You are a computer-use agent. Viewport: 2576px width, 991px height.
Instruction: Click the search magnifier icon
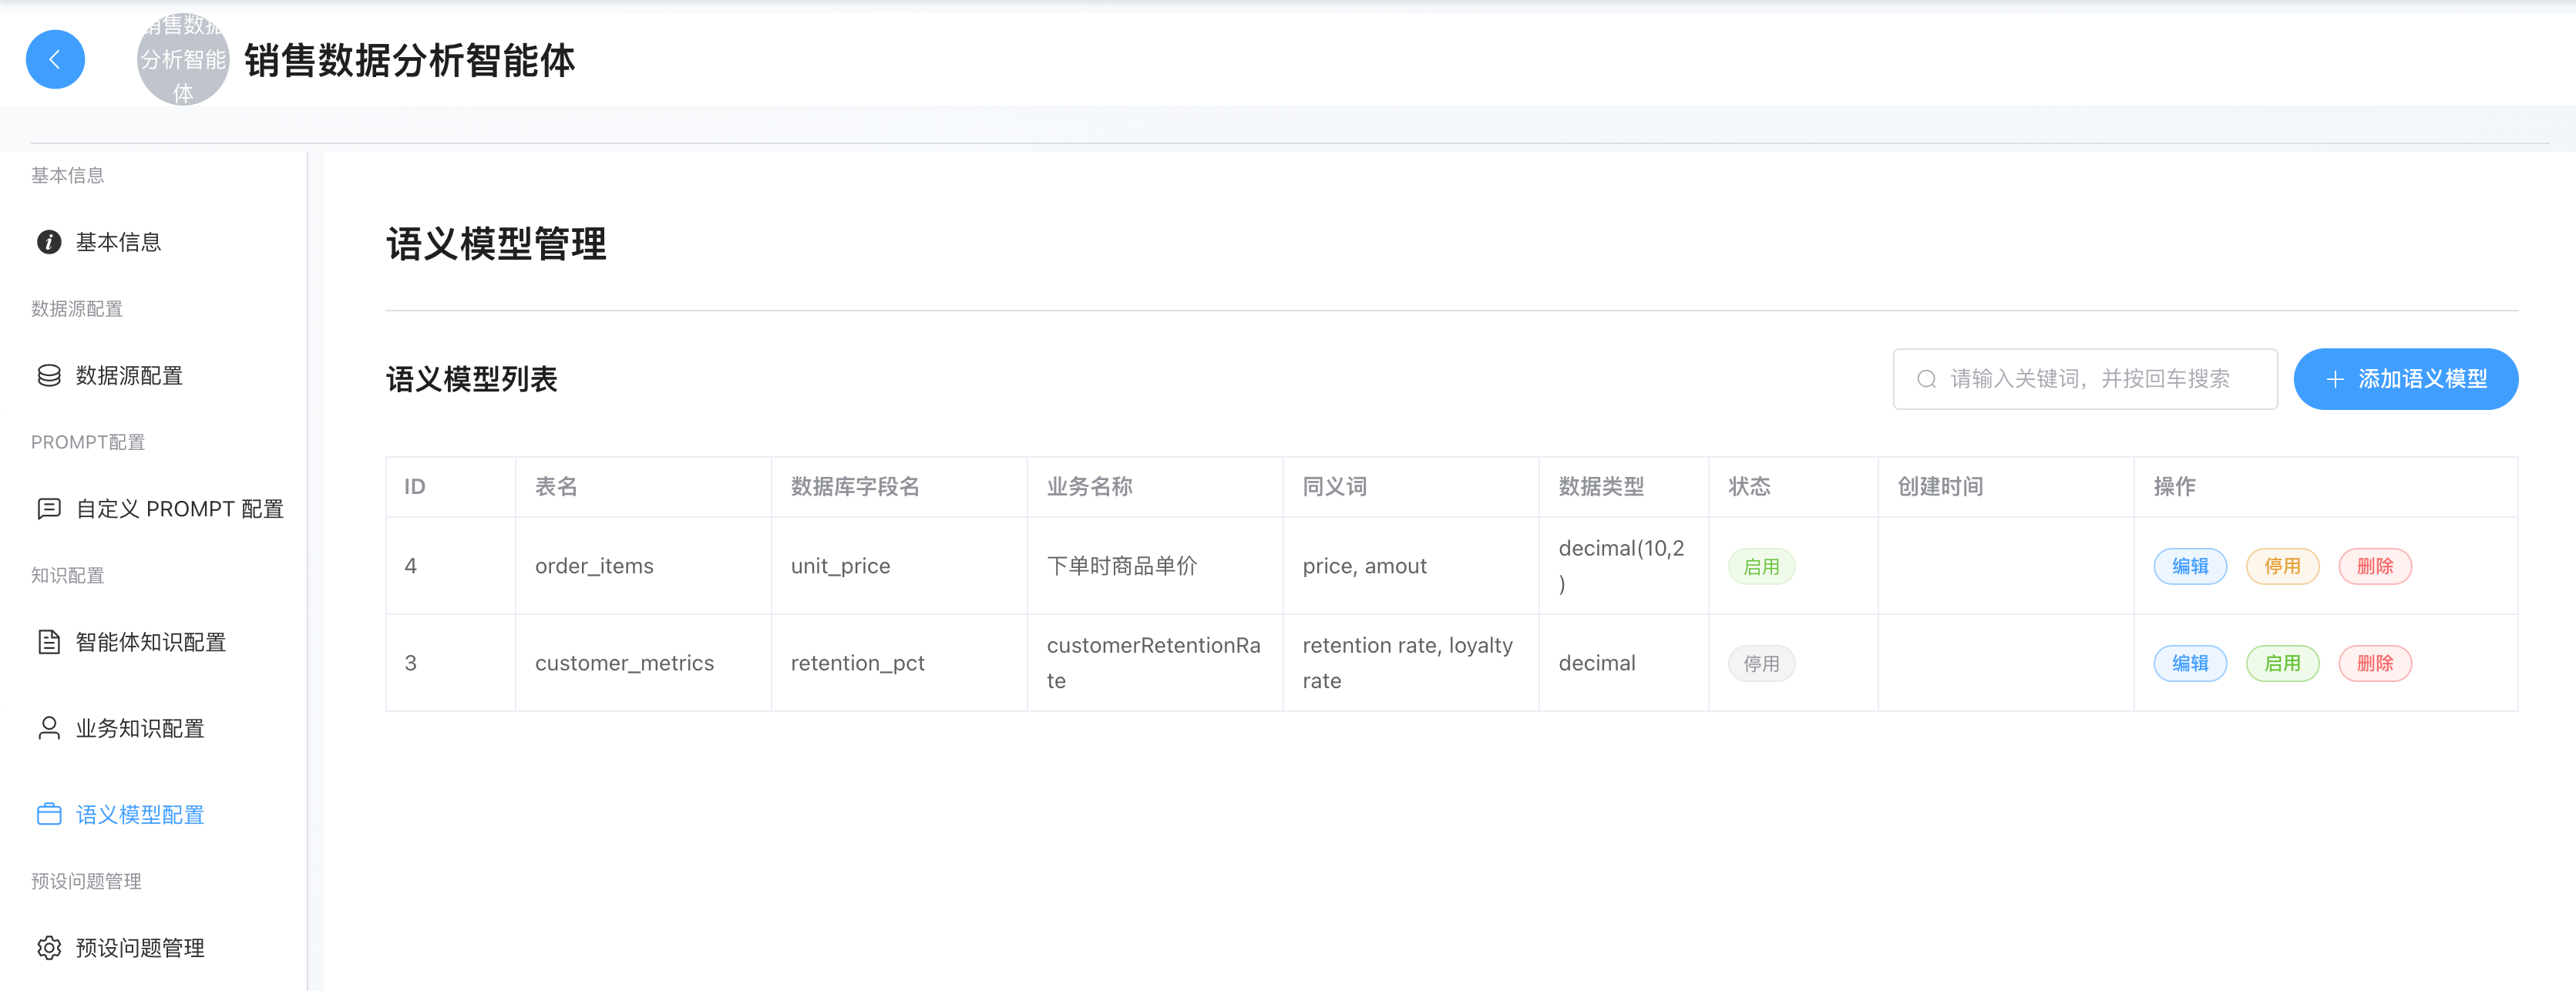click(x=1926, y=379)
